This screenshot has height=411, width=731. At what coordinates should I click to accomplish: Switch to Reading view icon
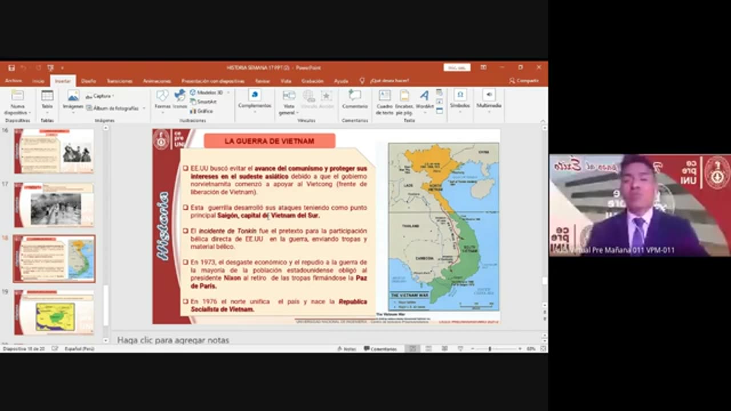tap(444, 349)
